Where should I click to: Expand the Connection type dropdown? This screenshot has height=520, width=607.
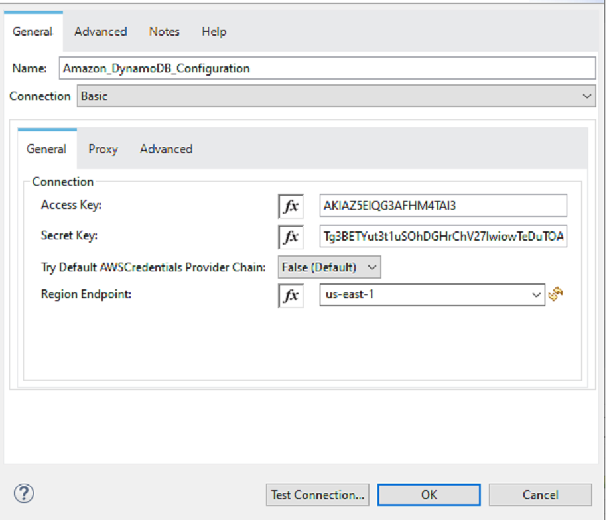[336, 96]
